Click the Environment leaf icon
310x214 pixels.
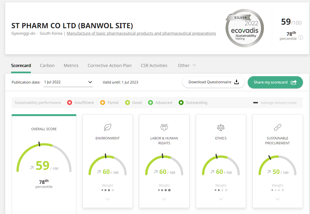click(x=107, y=127)
